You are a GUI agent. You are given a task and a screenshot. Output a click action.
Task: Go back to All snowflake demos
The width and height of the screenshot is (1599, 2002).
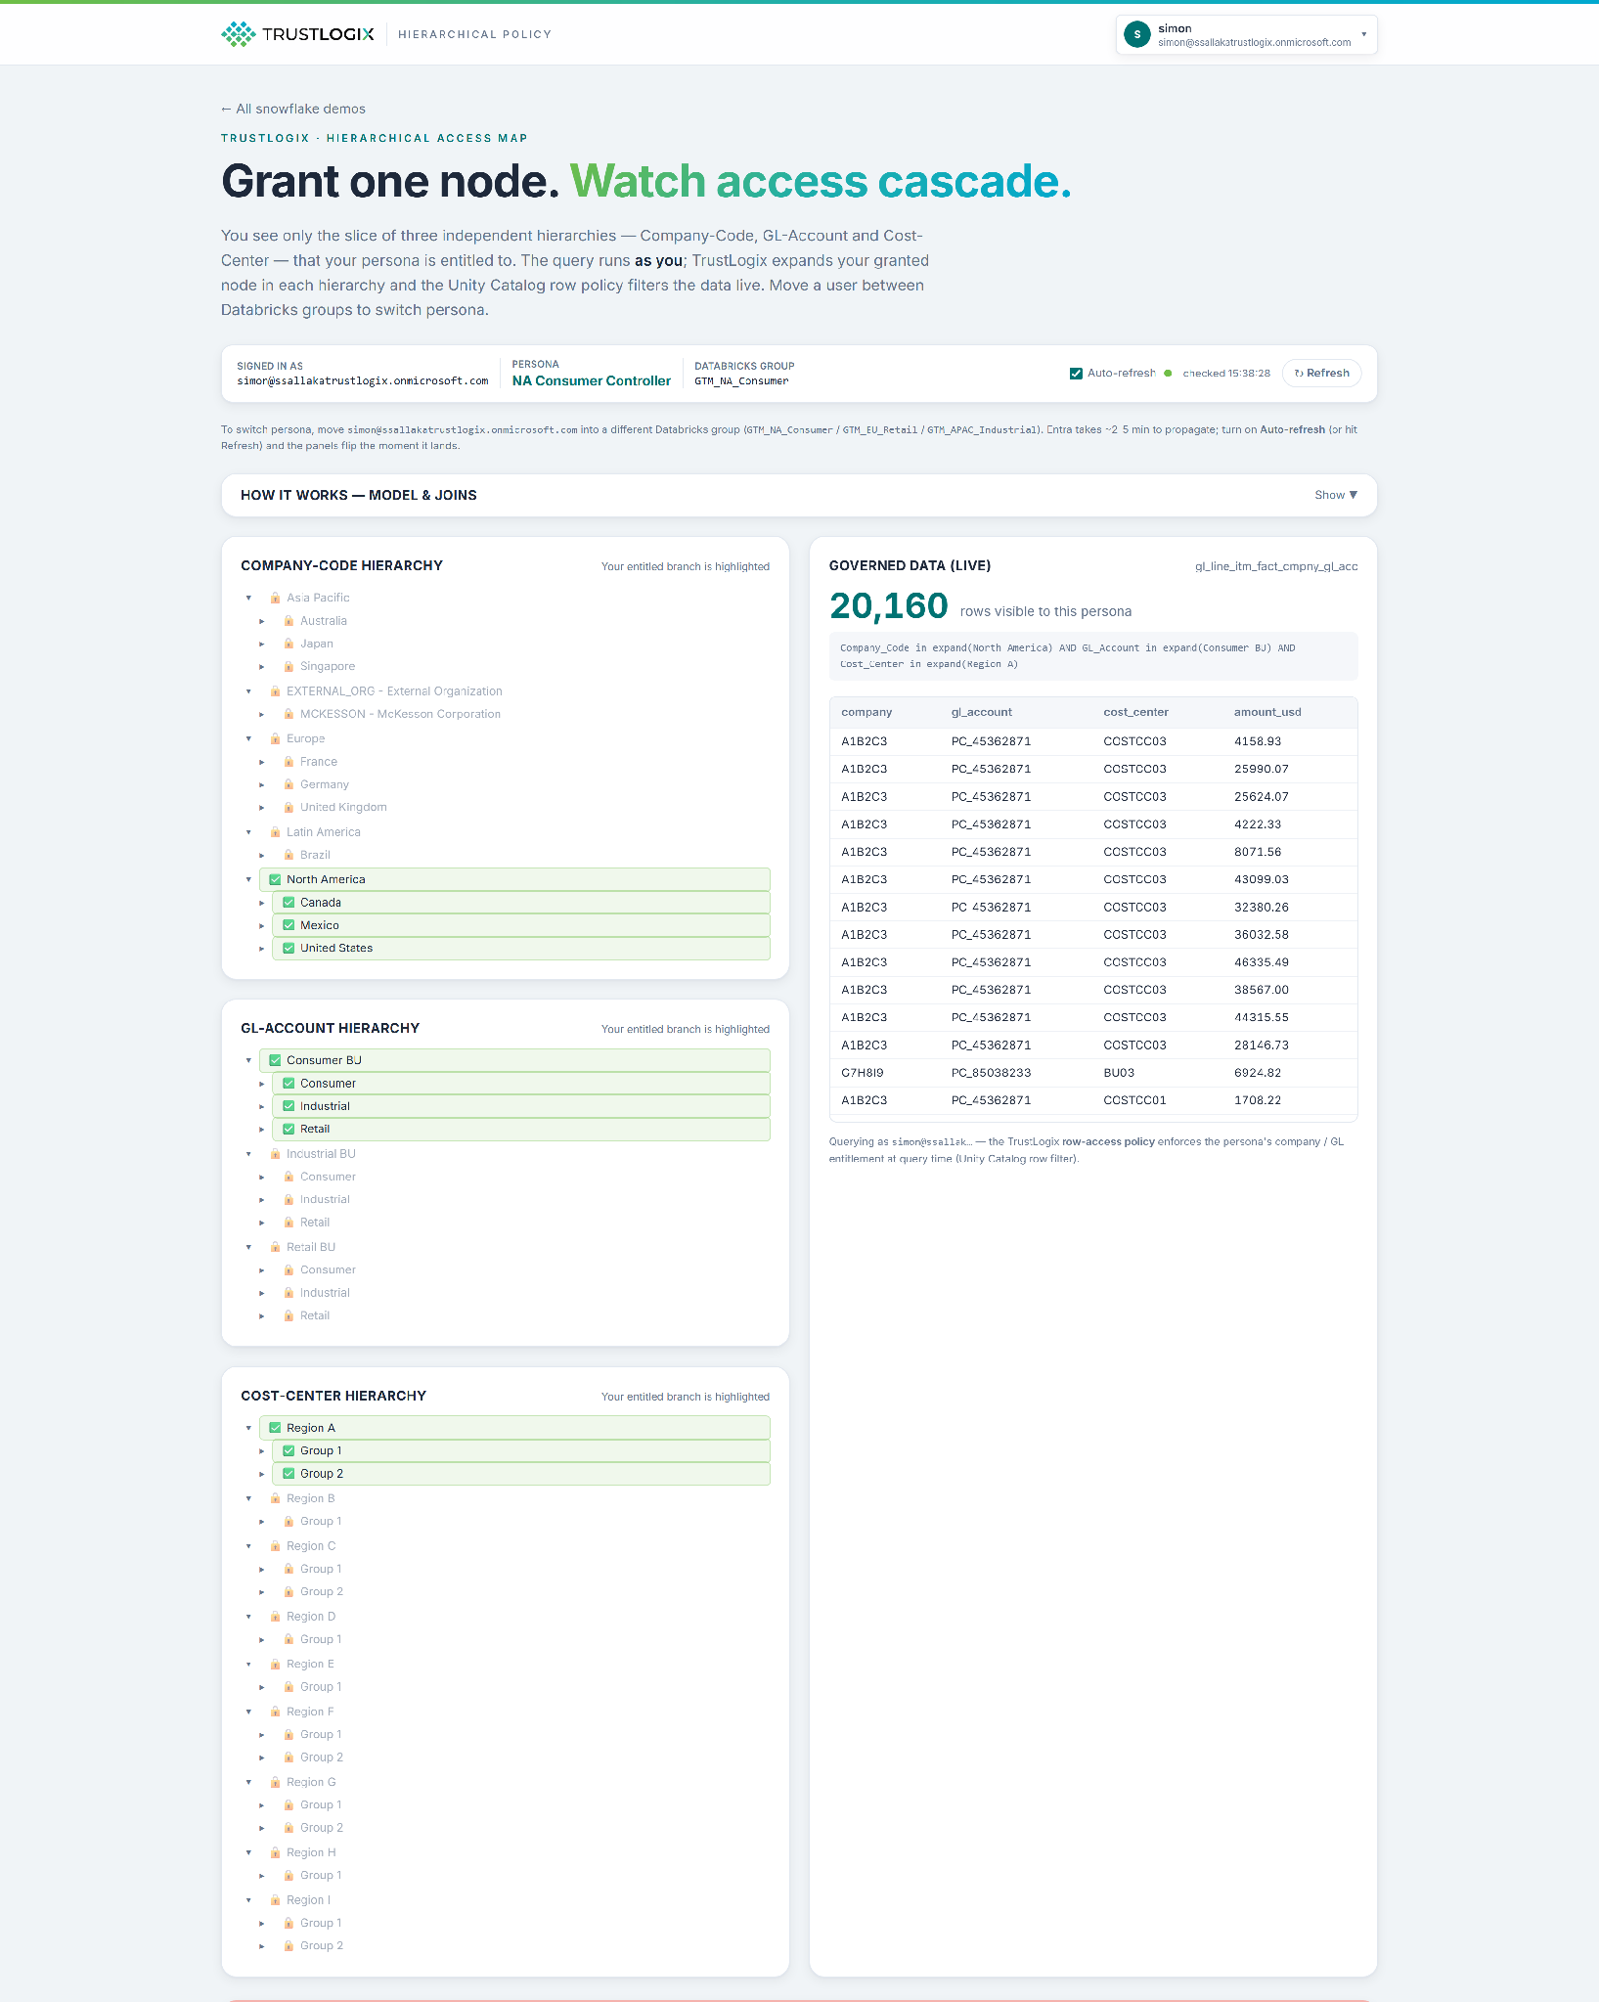pos(293,109)
